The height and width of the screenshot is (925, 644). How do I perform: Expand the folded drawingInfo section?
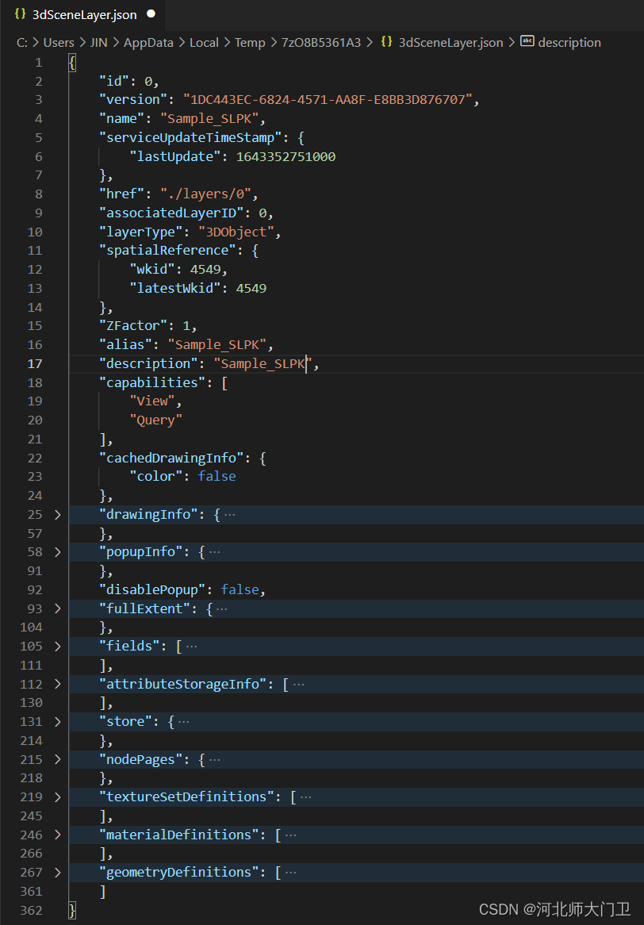(x=57, y=515)
